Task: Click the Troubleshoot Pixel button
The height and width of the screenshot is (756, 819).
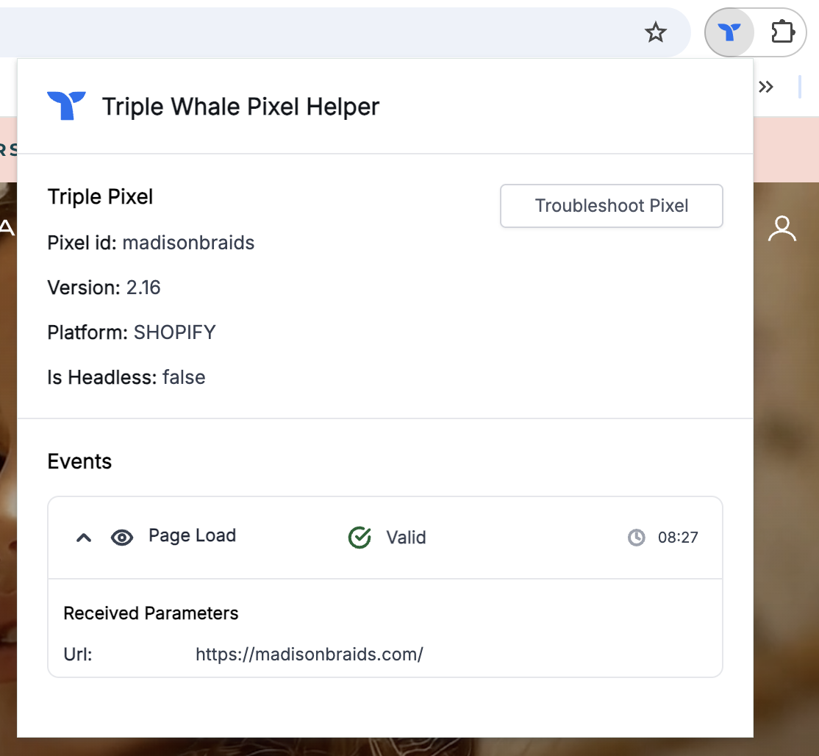Action: [x=611, y=206]
